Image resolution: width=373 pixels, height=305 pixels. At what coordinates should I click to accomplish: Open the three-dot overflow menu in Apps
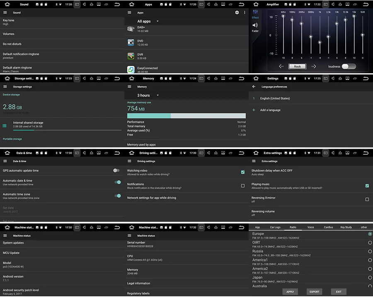(x=245, y=12)
